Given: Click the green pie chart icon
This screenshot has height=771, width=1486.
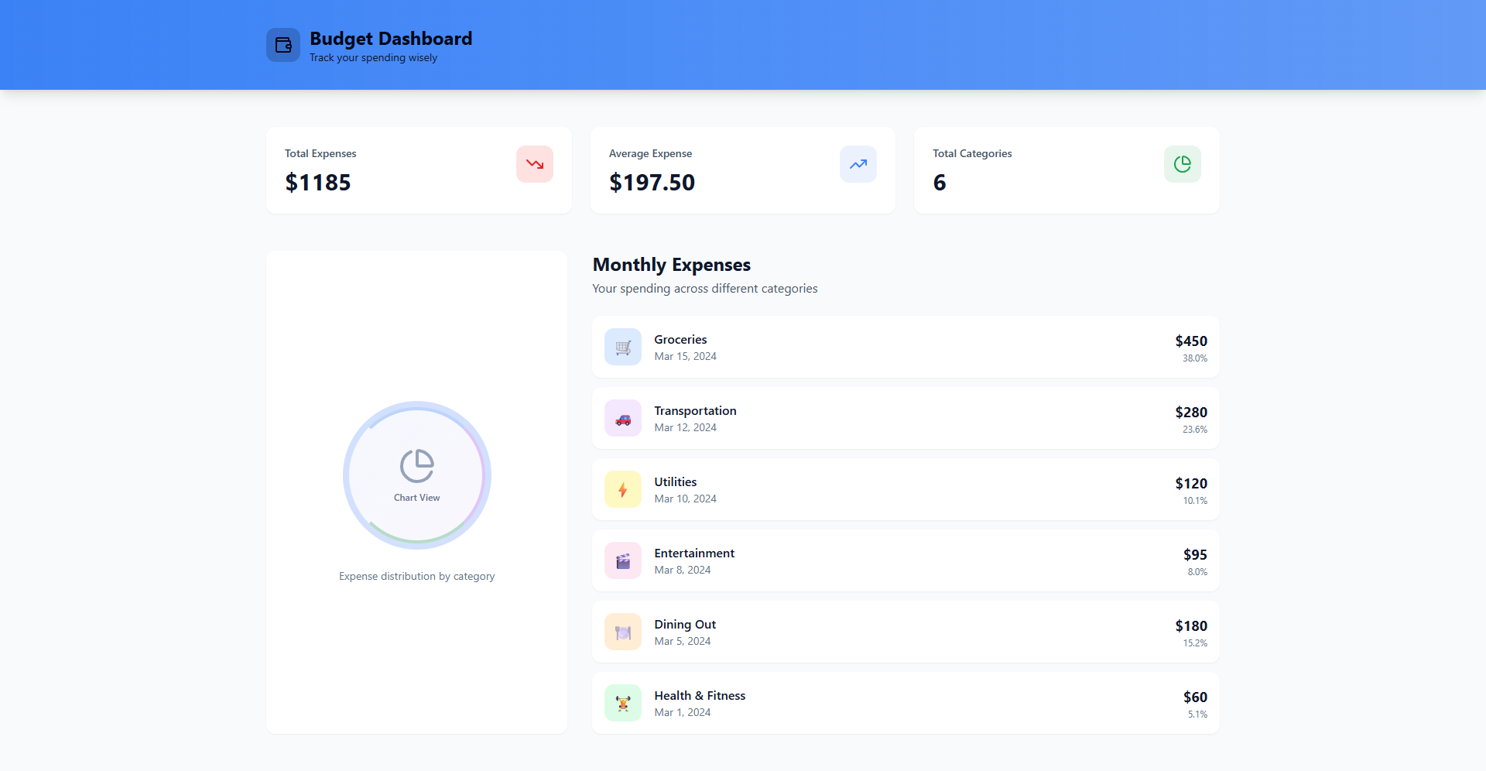Looking at the screenshot, I should [x=1182, y=164].
